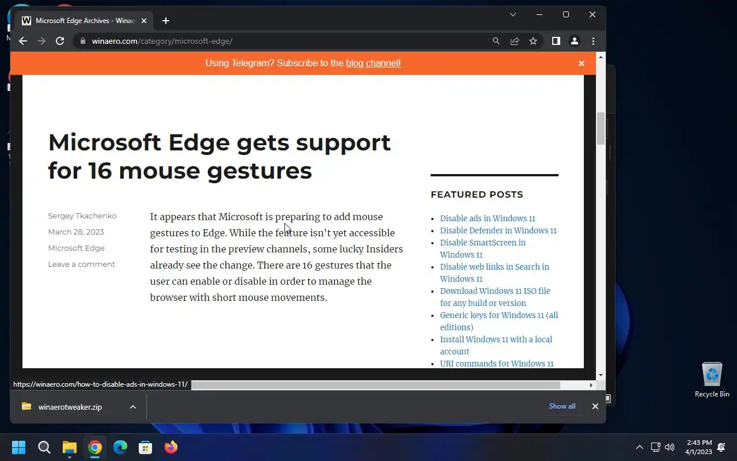
Task: Open the search tabs chevron in title bar
Action: (x=512, y=14)
